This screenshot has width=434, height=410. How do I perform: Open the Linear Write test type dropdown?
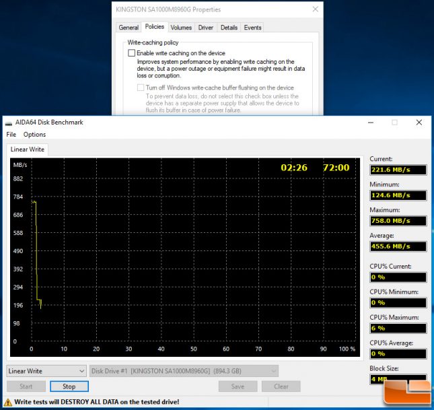pos(46,371)
